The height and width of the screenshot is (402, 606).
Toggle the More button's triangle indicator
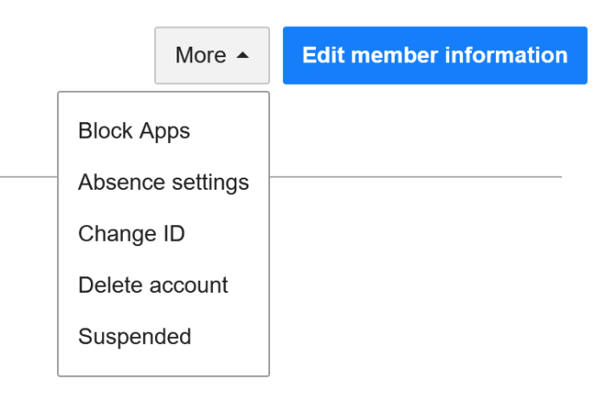tap(242, 55)
